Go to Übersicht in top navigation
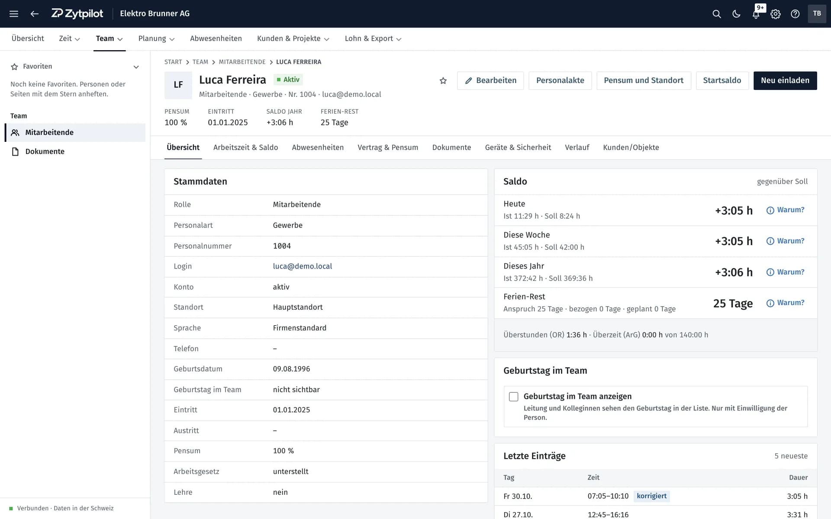Image resolution: width=831 pixels, height=519 pixels. 28,38
